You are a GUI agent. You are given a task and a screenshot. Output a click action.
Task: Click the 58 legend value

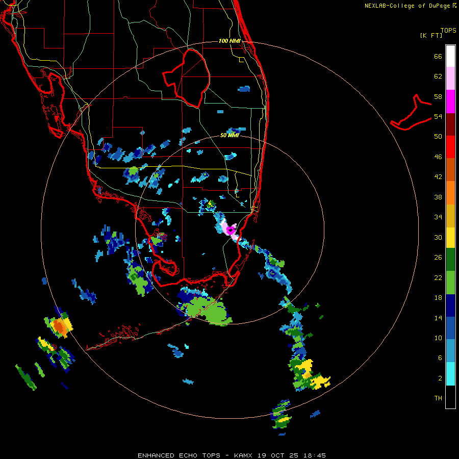[x=438, y=96]
